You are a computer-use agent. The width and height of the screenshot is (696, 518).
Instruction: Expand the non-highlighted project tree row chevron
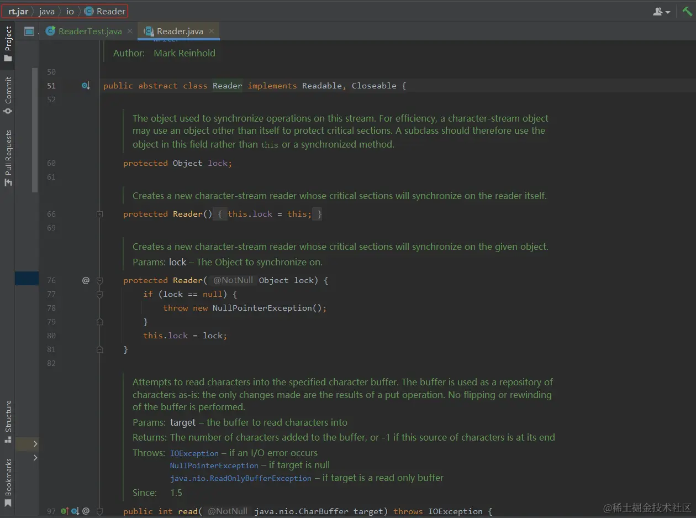[x=35, y=458]
